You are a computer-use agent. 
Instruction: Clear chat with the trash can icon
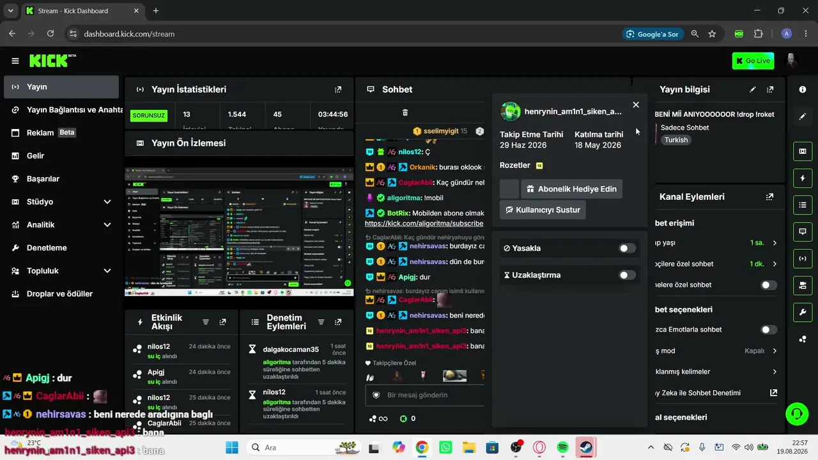[405, 112]
